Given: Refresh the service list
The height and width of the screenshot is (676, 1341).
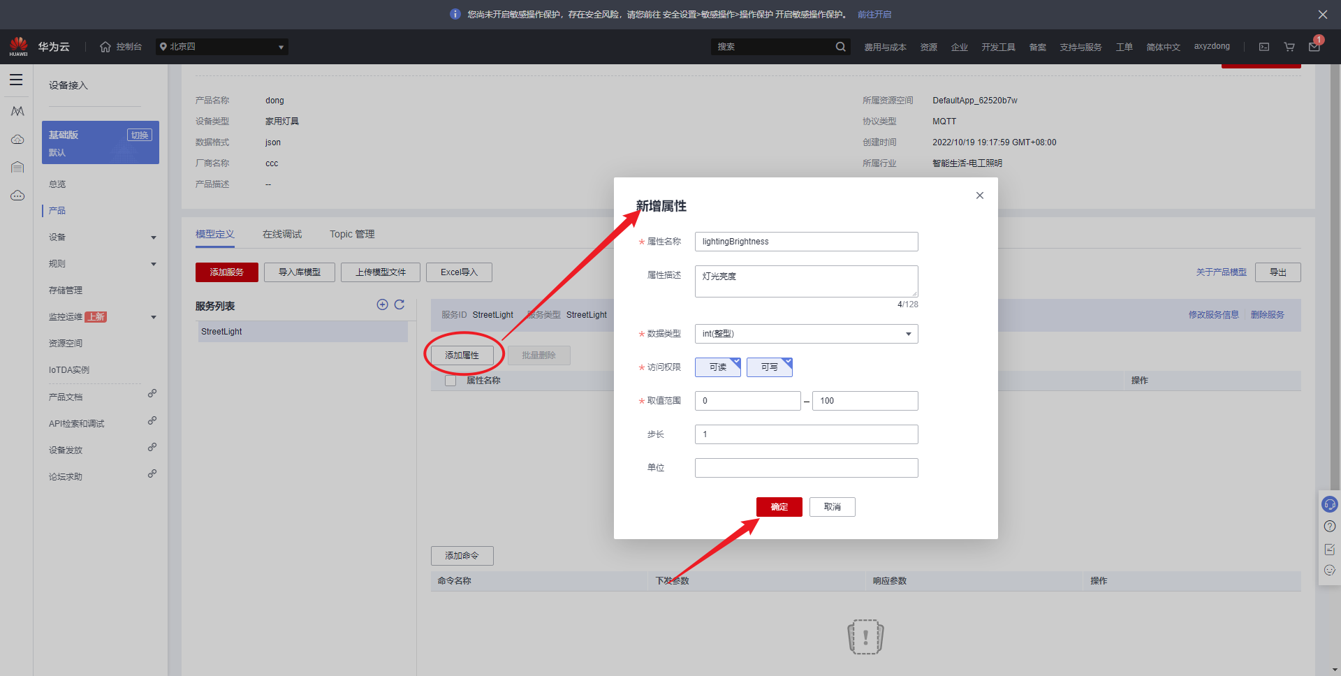Looking at the screenshot, I should coord(400,304).
